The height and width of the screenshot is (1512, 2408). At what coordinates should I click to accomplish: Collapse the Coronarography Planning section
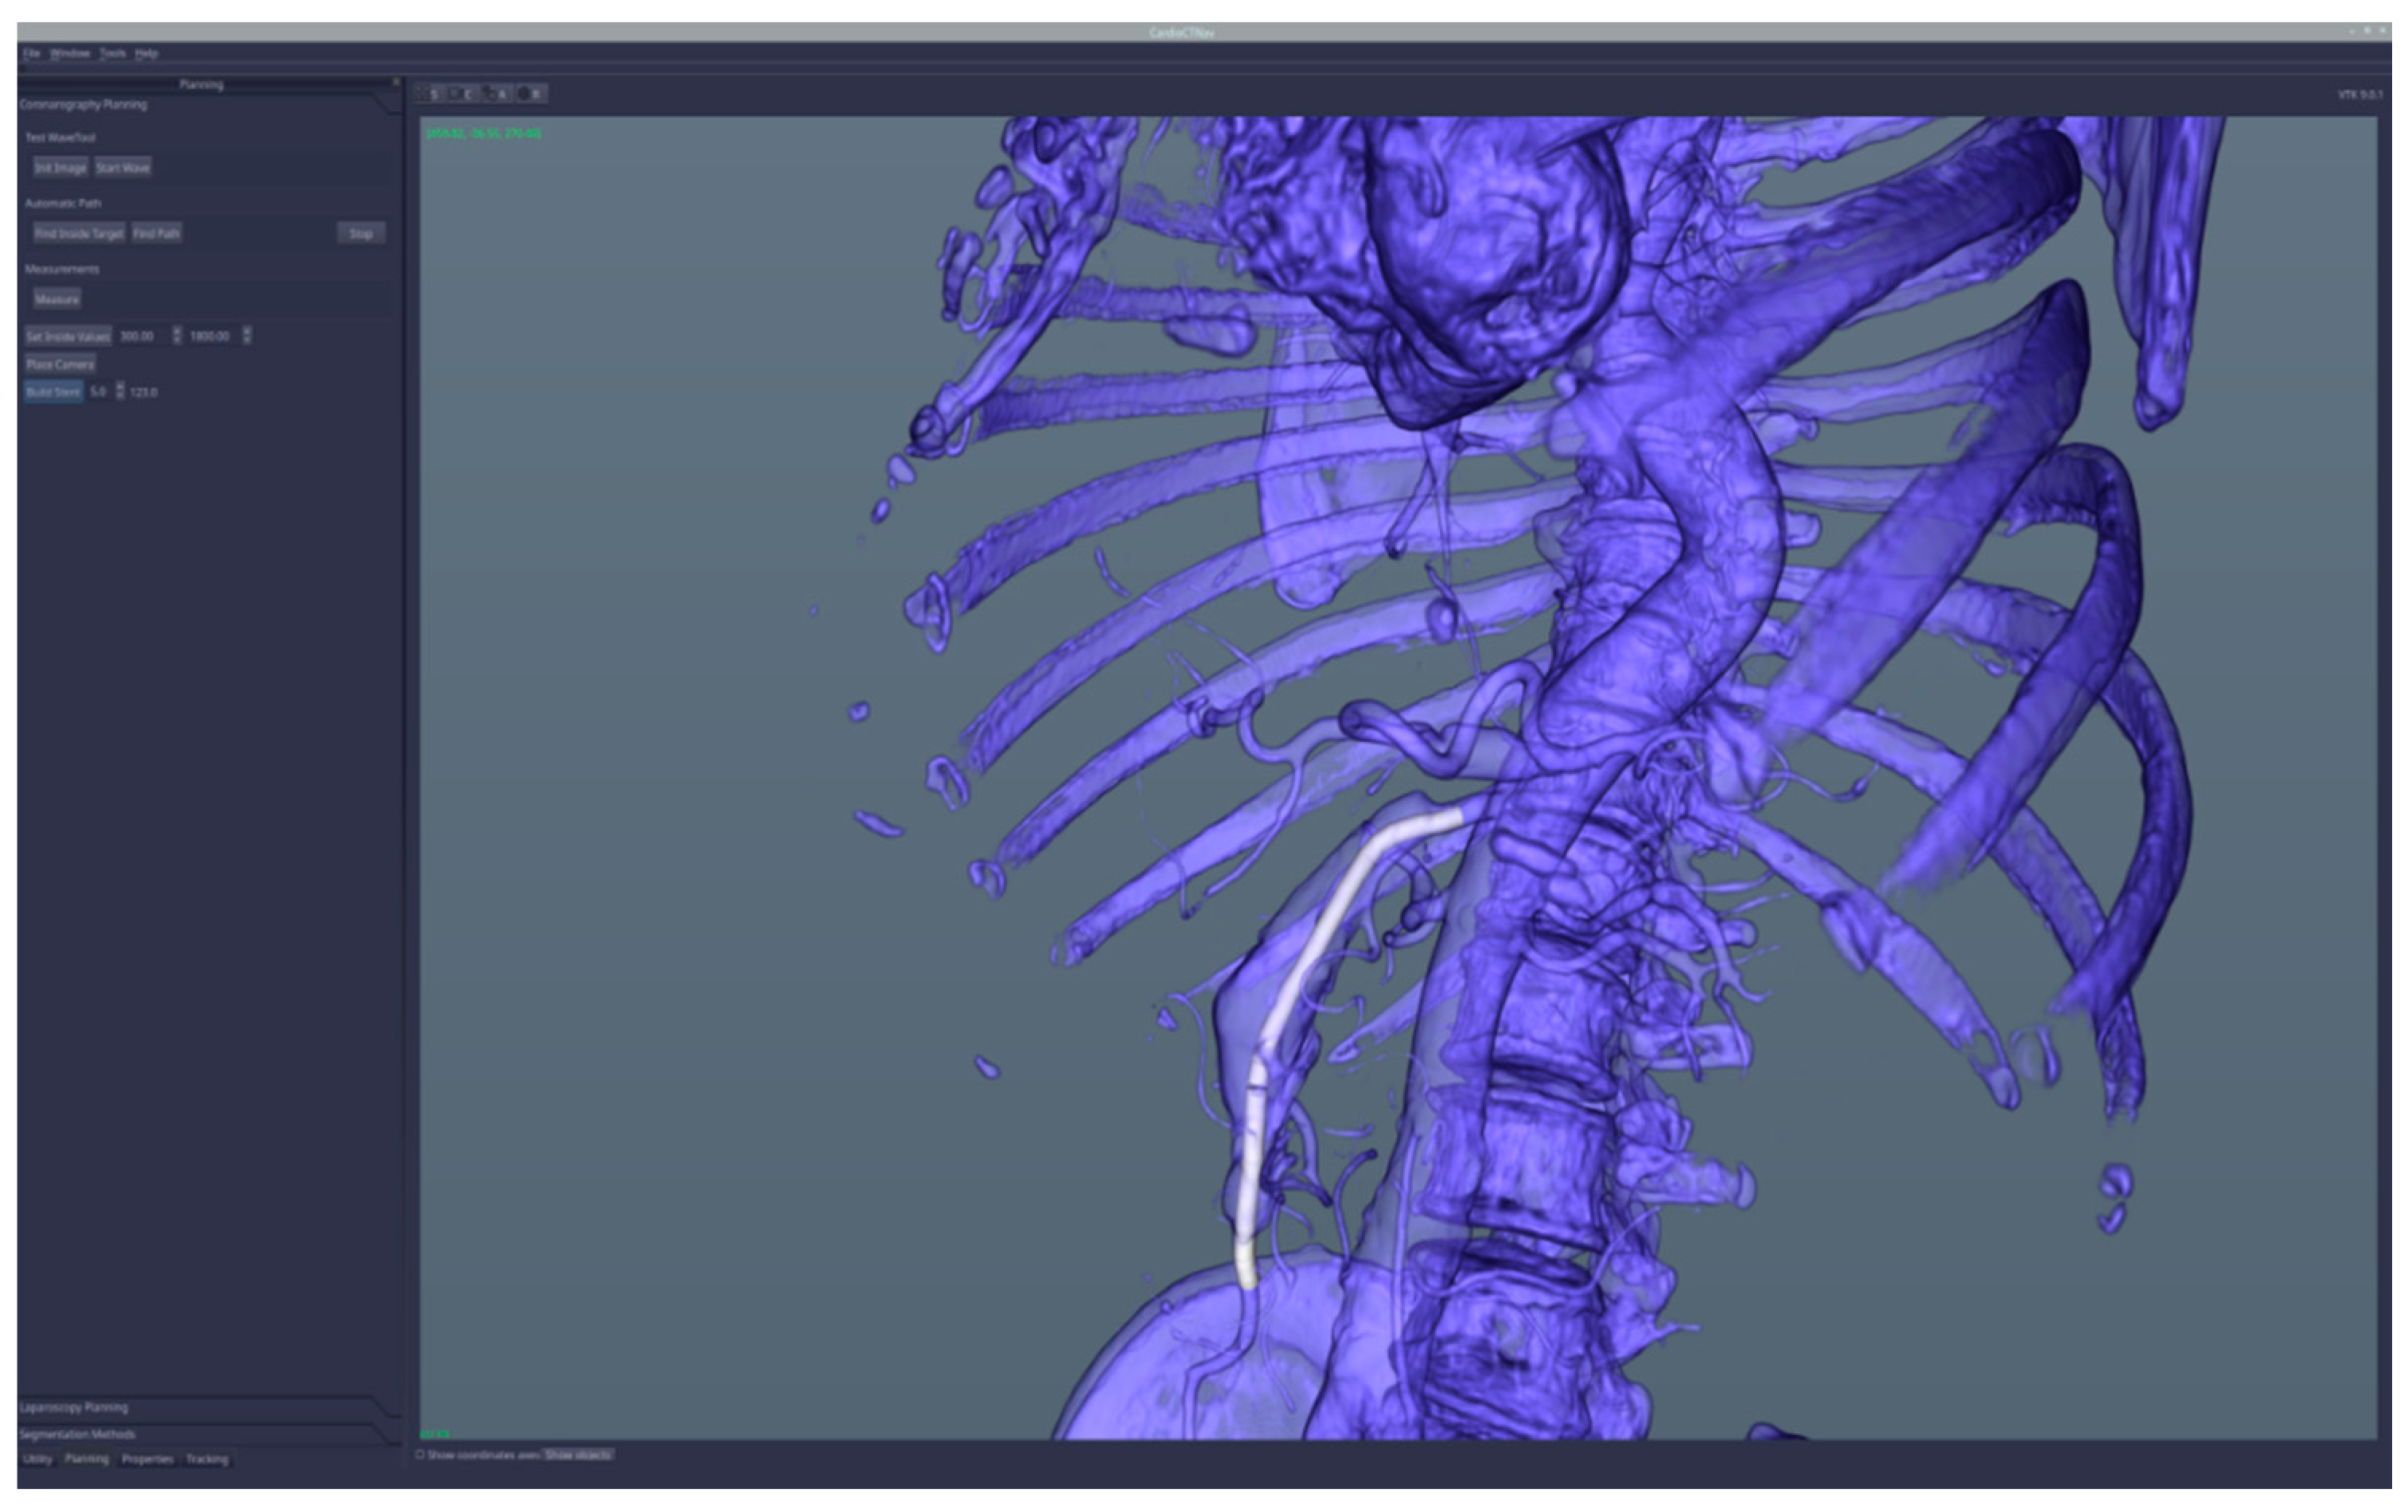(84, 104)
